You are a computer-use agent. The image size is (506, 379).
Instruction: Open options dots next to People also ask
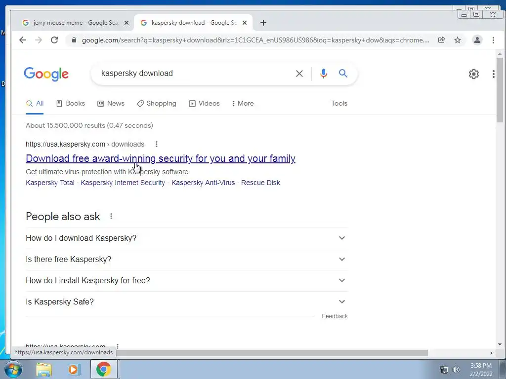click(111, 216)
